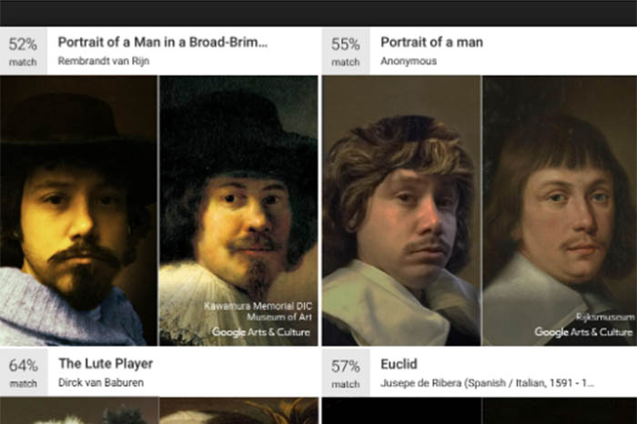637x424 pixels.
Task: Select the artist name Dirck van Baburen
Action: click(x=100, y=383)
